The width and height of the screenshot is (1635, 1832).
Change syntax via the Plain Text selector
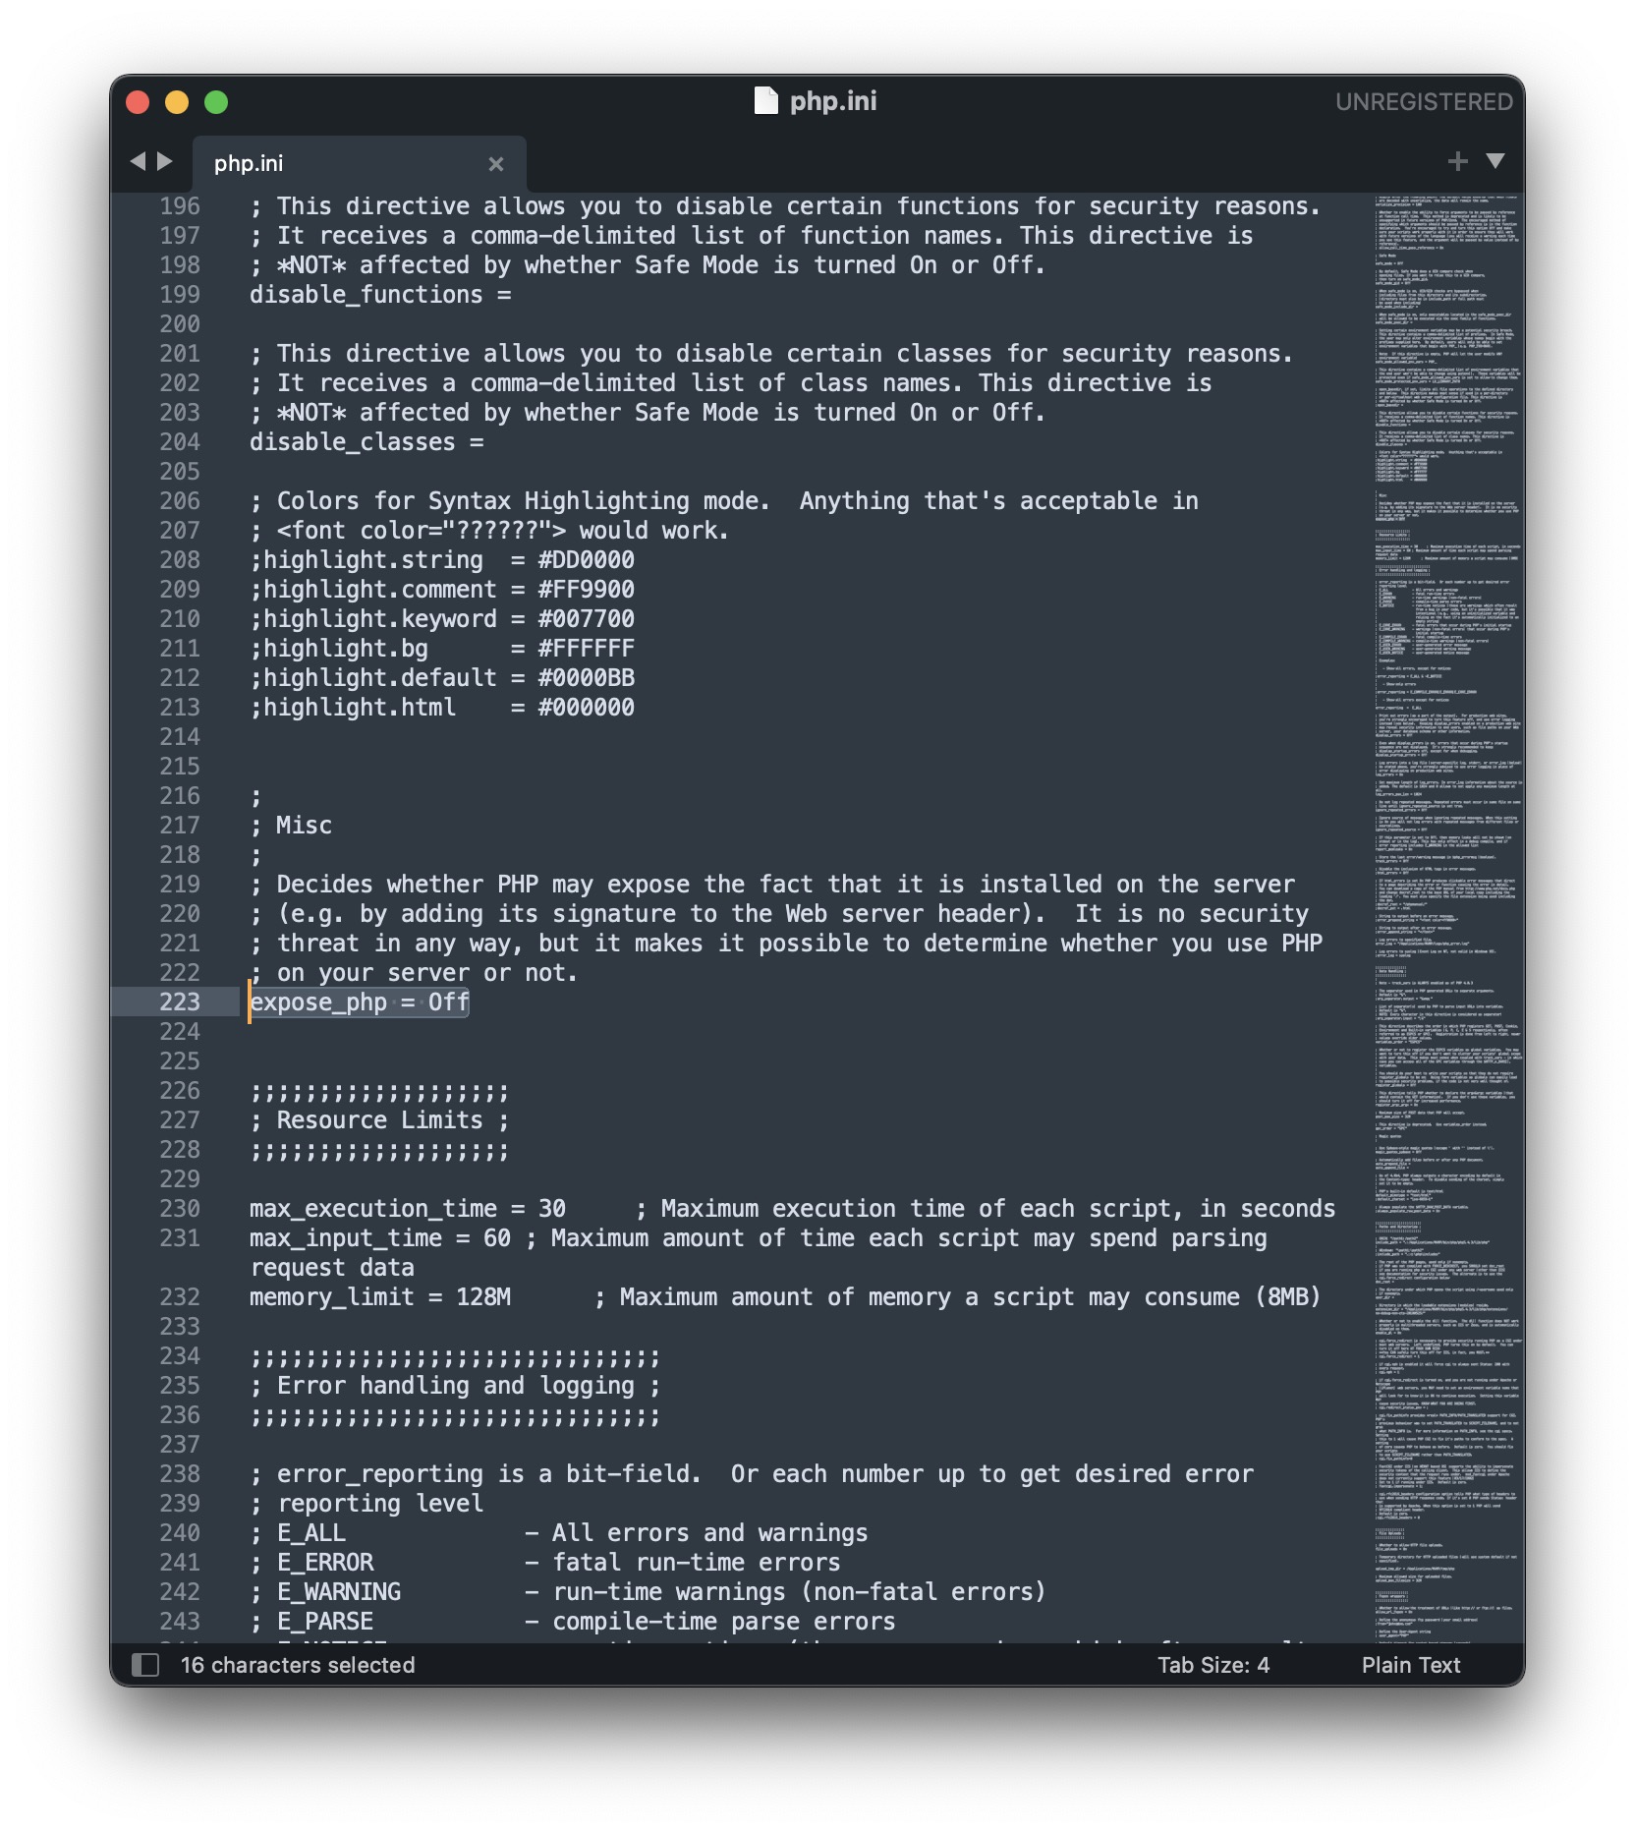(x=1411, y=1665)
